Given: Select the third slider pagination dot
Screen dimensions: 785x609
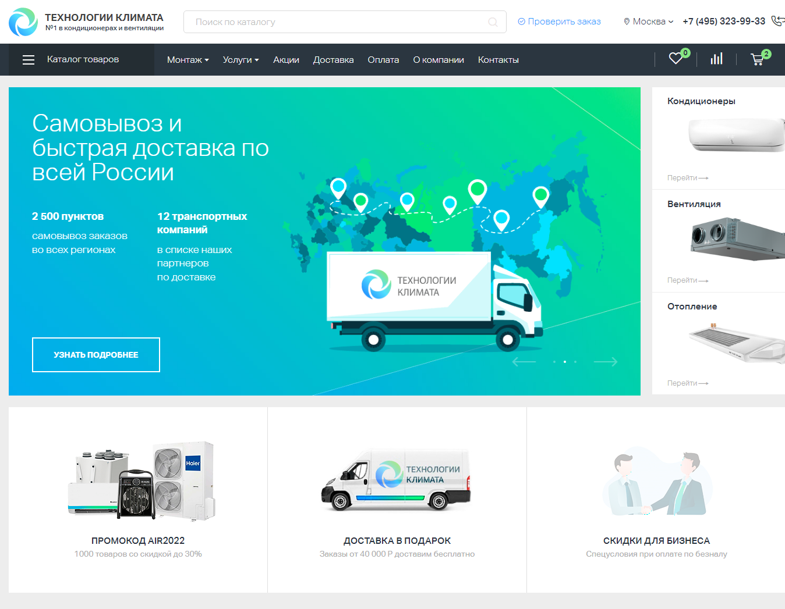Looking at the screenshot, I should [x=575, y=362].
